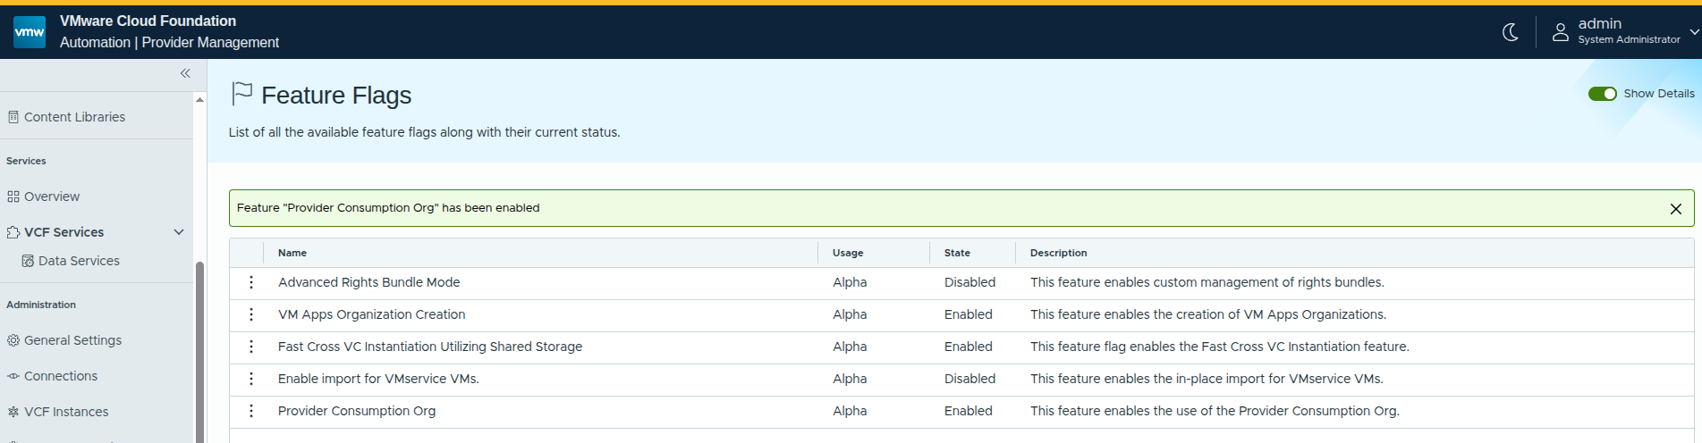Click Disabled state of Advanced Rights Bundle Mode
This screenshot has width=1702, height=443.
coord(970,282)
